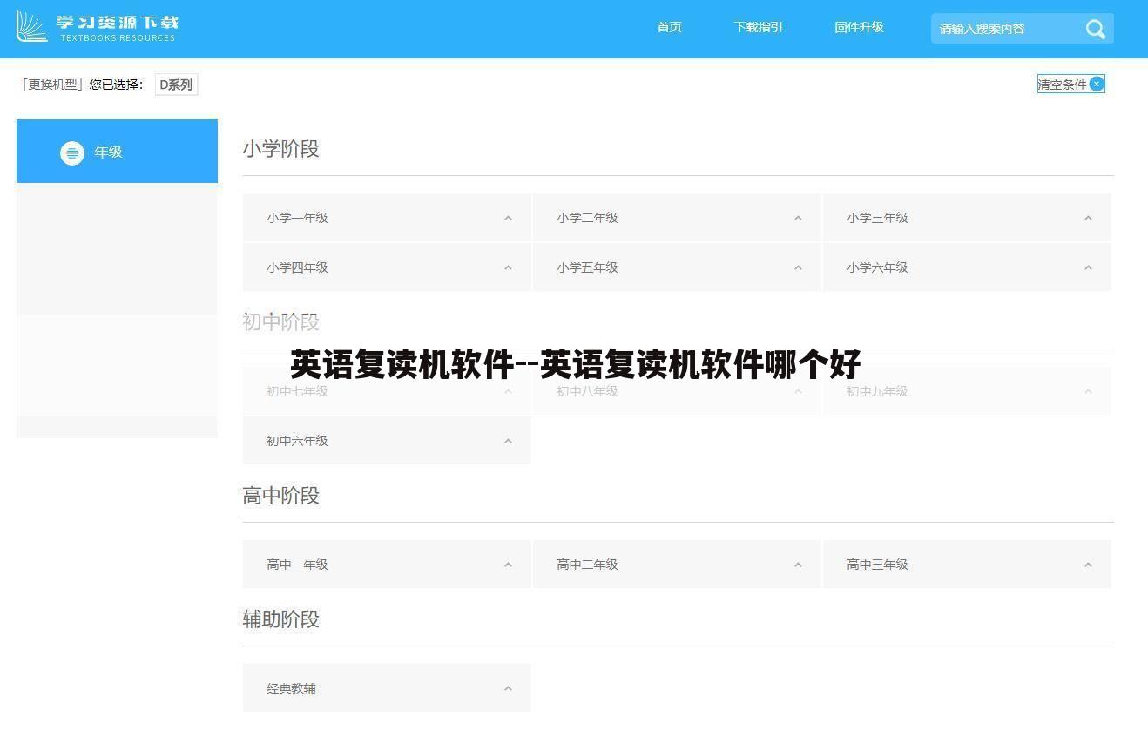
Task: Click the 辅助阶段 section heading
Action: (280, 619)
